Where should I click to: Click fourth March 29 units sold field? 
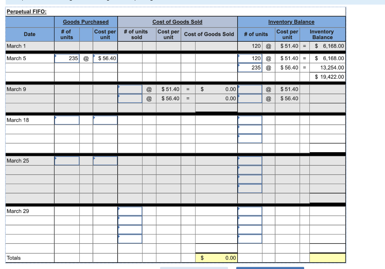[130, 239]
